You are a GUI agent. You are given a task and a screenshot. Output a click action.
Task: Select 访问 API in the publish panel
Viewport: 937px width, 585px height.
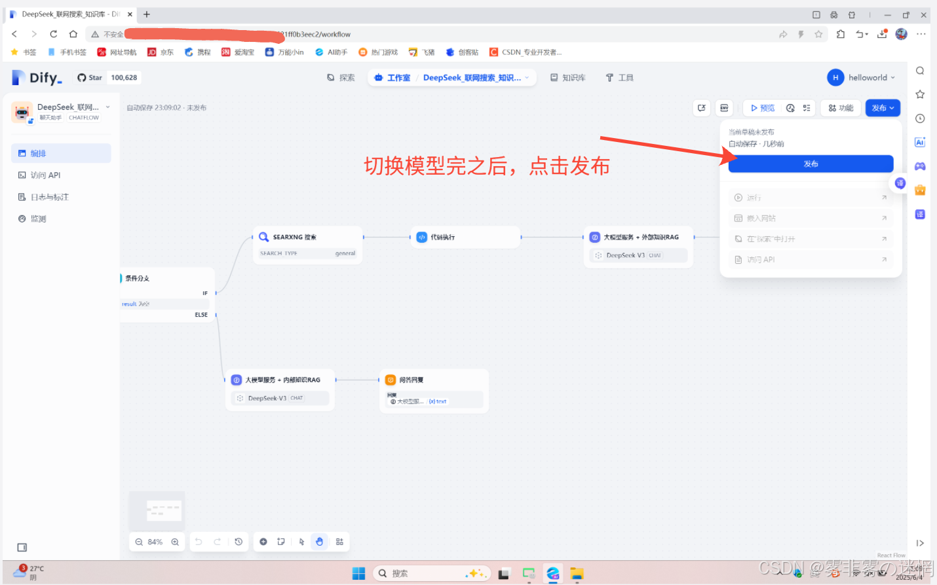(x=811, y=260)
